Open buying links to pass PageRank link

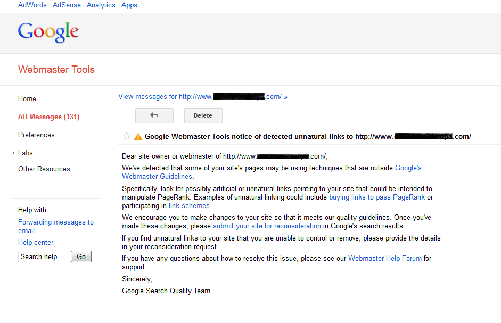[377, 197]
